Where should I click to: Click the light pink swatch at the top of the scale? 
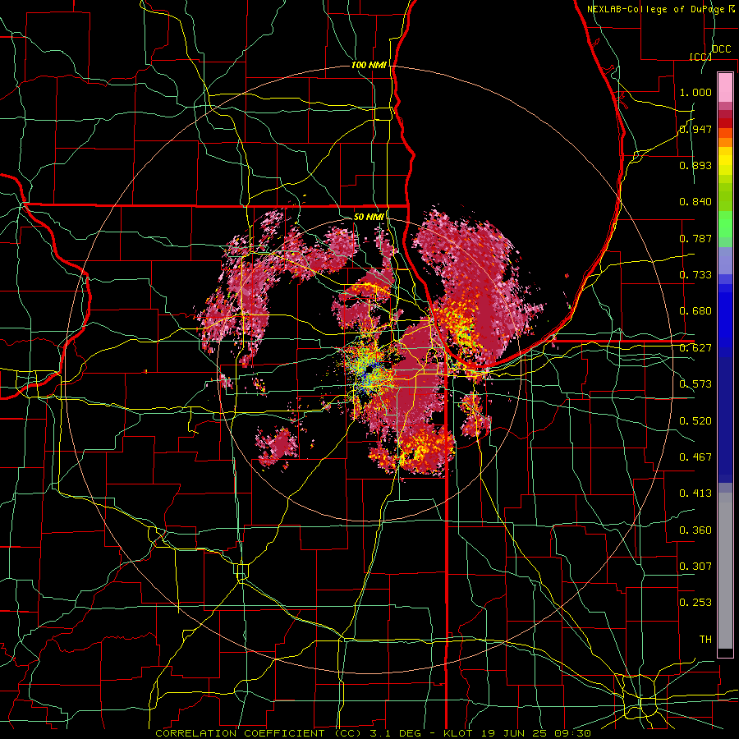[725, 87]
